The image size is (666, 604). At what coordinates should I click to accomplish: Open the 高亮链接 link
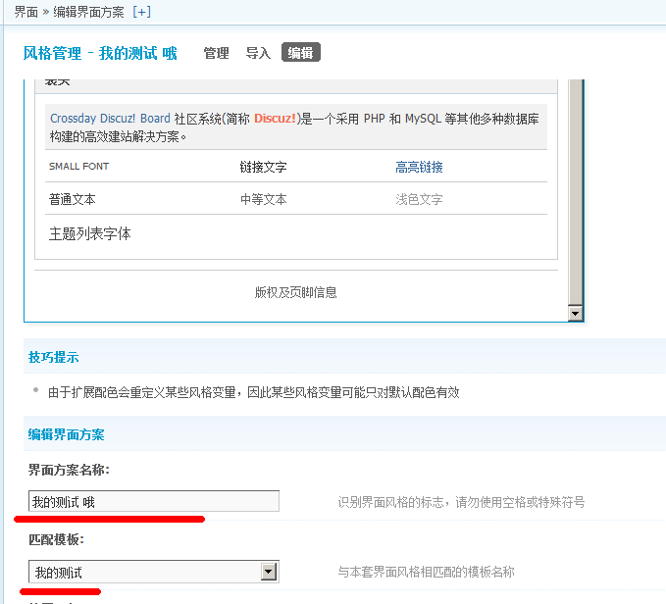[x=419, y=168]
